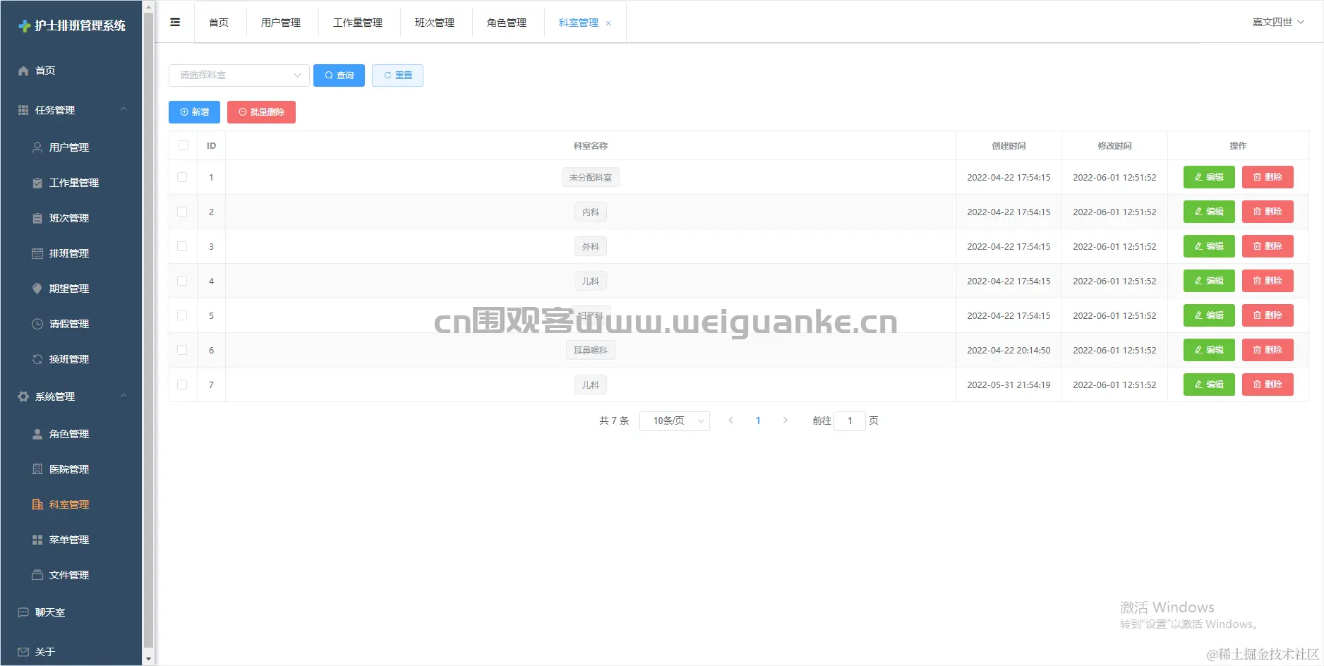Click the 班次管理 sidebar icon
The image size is (1324, 666).
point(37,218)
